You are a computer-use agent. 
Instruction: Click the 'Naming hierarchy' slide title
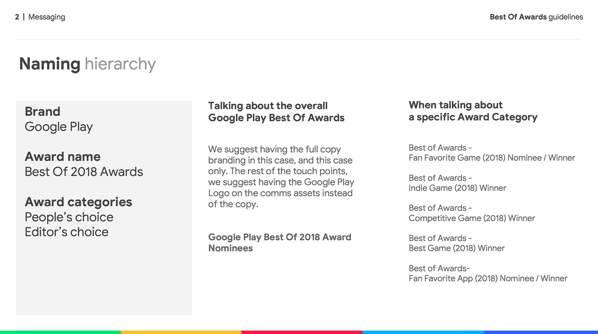tap(88, 64)
